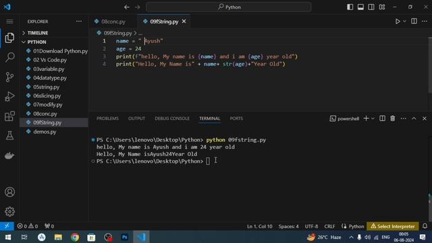Screen dimensions: 432x243
Task: Kill terminal with trash icon
Action: click(x=393, y=118)
